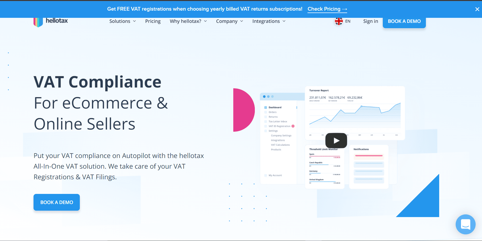Click the hero section BOOK A DEMO button
The height and width of the screenshot is (241, 482).
[57, 202]
